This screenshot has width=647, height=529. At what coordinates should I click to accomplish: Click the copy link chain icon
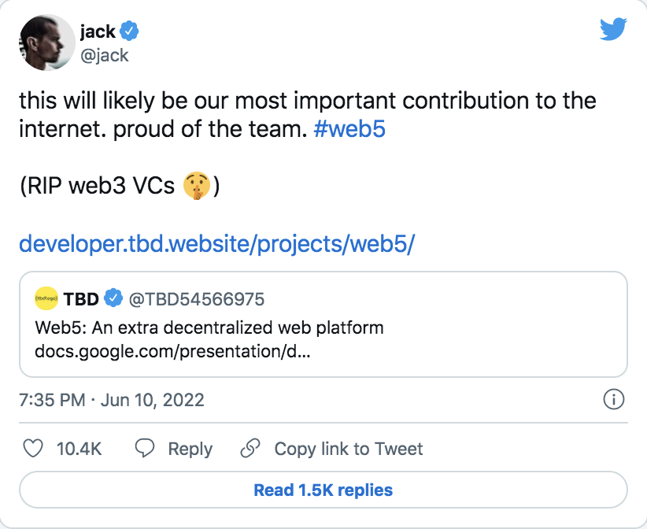tap(250, 448)
